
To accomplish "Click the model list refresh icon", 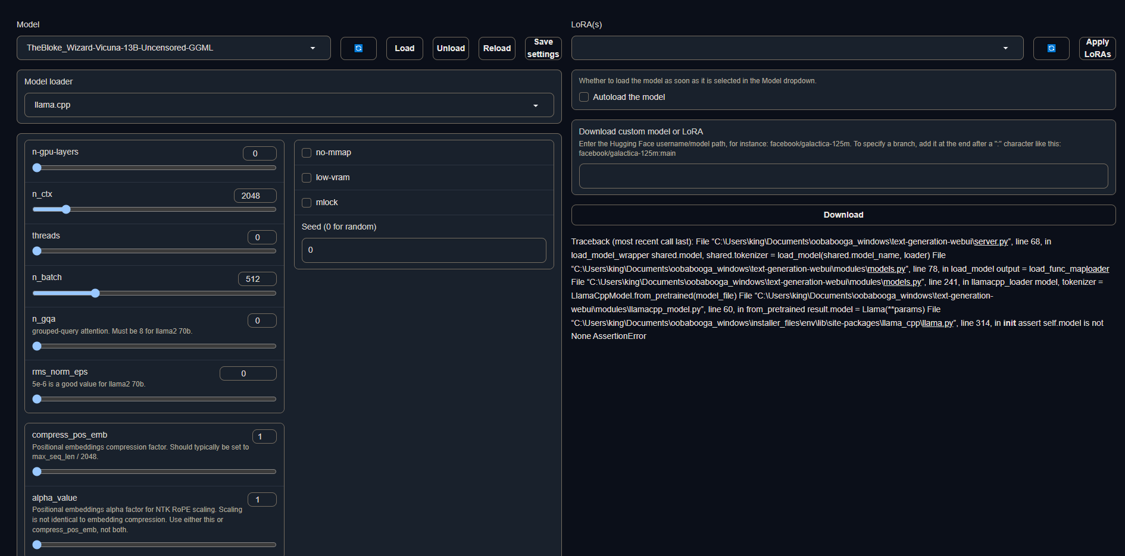I will 358,48.
